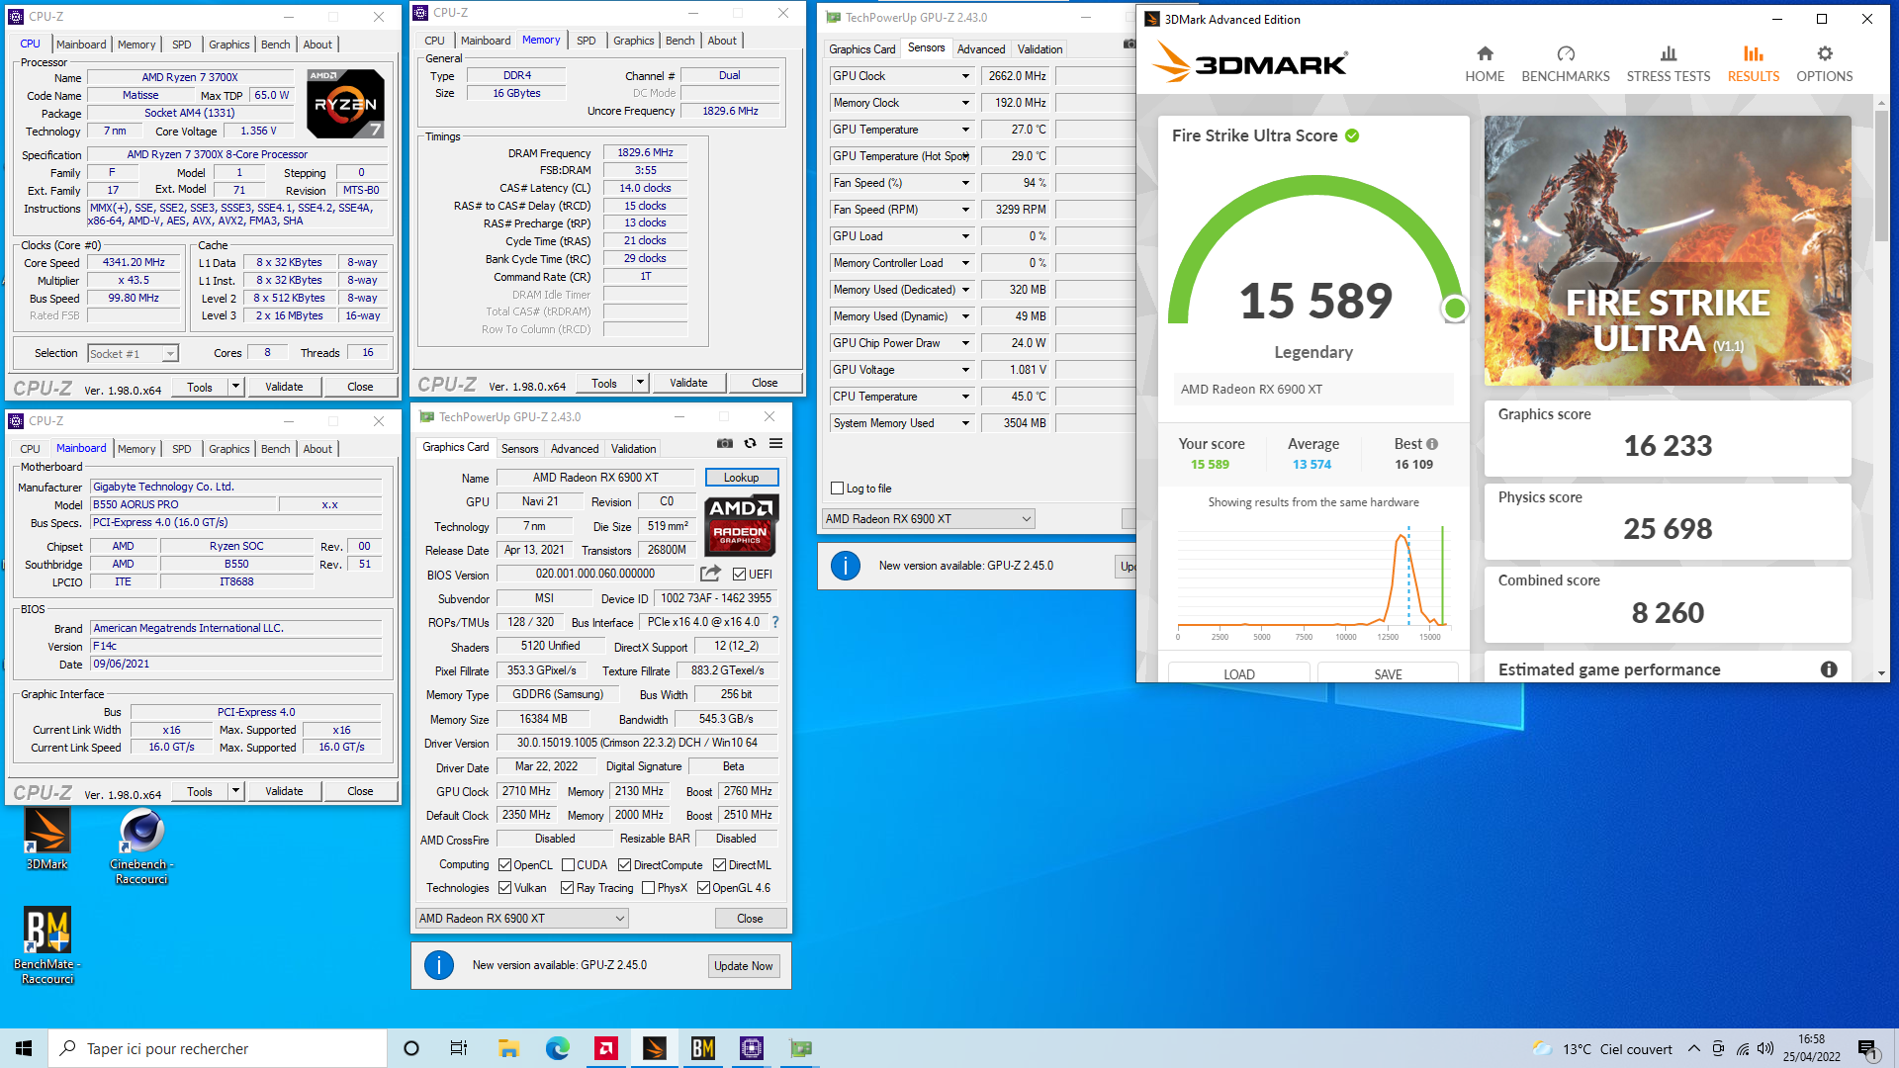Viewport: 1899px width, 1068px height.
Task: Click info icon next to Best score
Action: click(x=1432, y=444)
